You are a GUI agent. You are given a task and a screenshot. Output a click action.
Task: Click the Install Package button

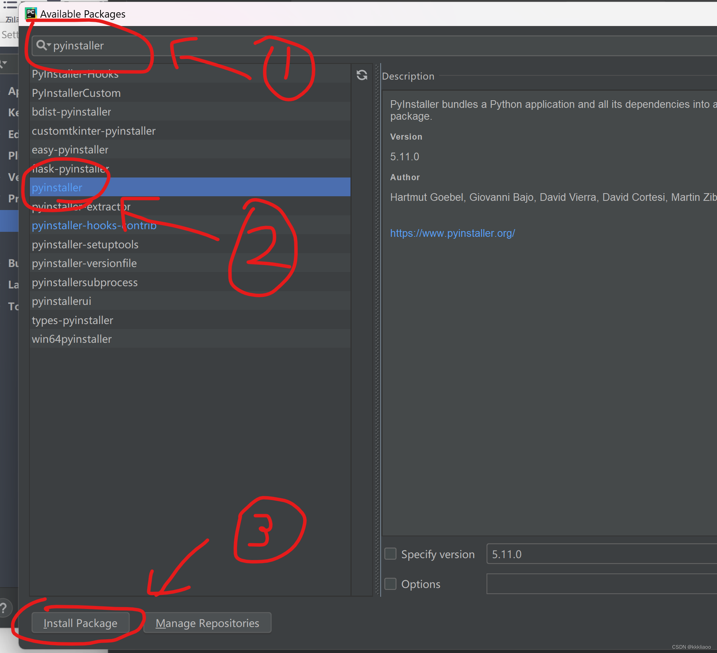tap(80, 623)
